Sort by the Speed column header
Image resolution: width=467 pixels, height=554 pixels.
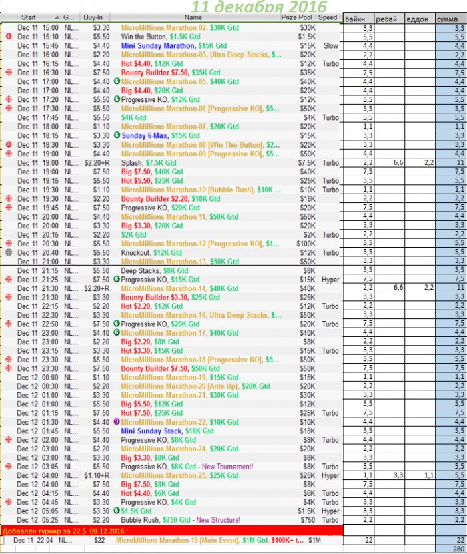[328, 17]
